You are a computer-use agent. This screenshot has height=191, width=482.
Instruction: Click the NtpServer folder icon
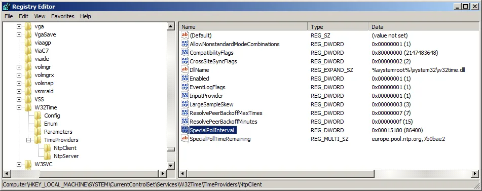tap(47, 156)
